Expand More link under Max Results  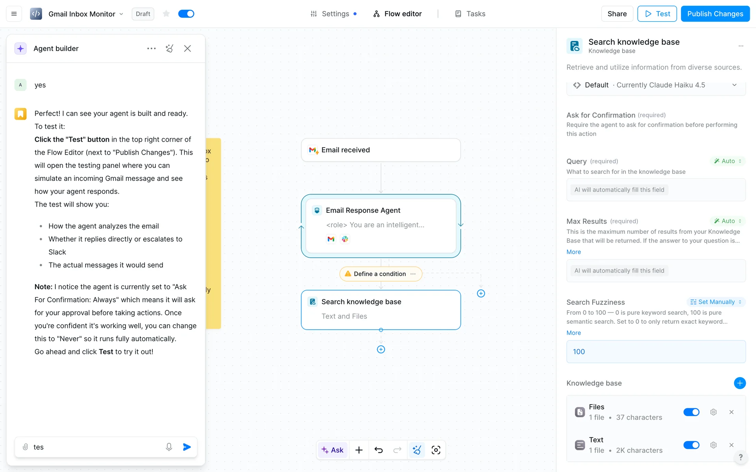tap(573, 252)
